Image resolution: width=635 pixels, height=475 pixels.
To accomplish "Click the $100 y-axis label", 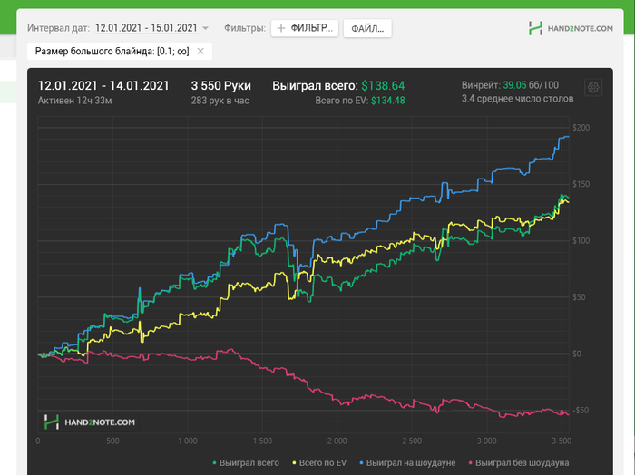I will tap(581, 241).
